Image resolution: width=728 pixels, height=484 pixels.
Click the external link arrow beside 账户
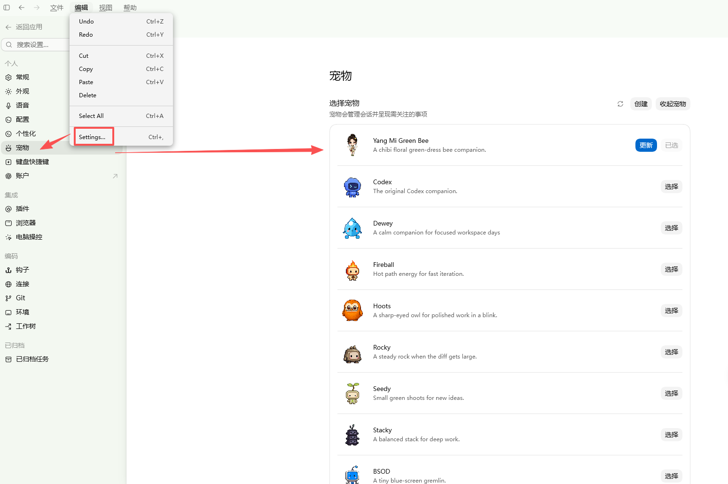tap(115, 176)
